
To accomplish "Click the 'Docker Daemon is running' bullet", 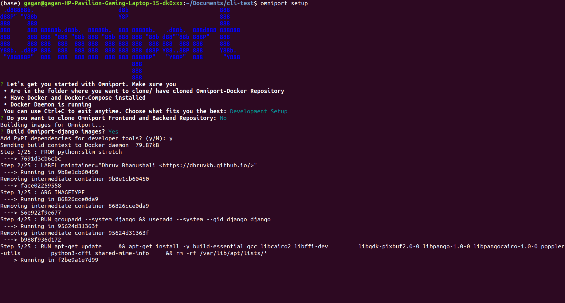I will [51, 105].
